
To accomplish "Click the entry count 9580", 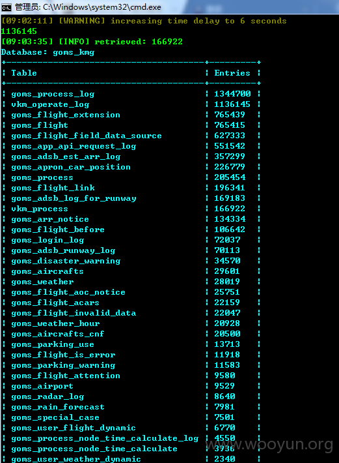I will tap(224, 376).
